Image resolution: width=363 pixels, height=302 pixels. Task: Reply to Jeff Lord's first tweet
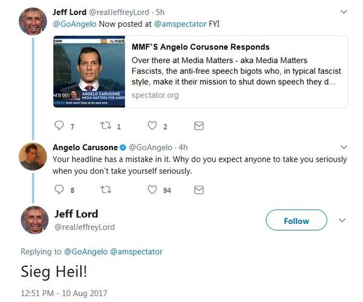pos(59,126)
